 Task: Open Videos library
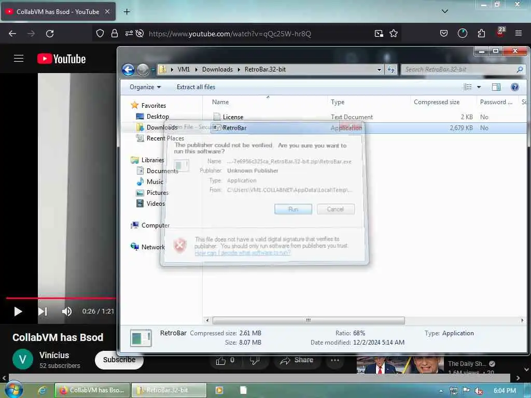coord(156,203)
